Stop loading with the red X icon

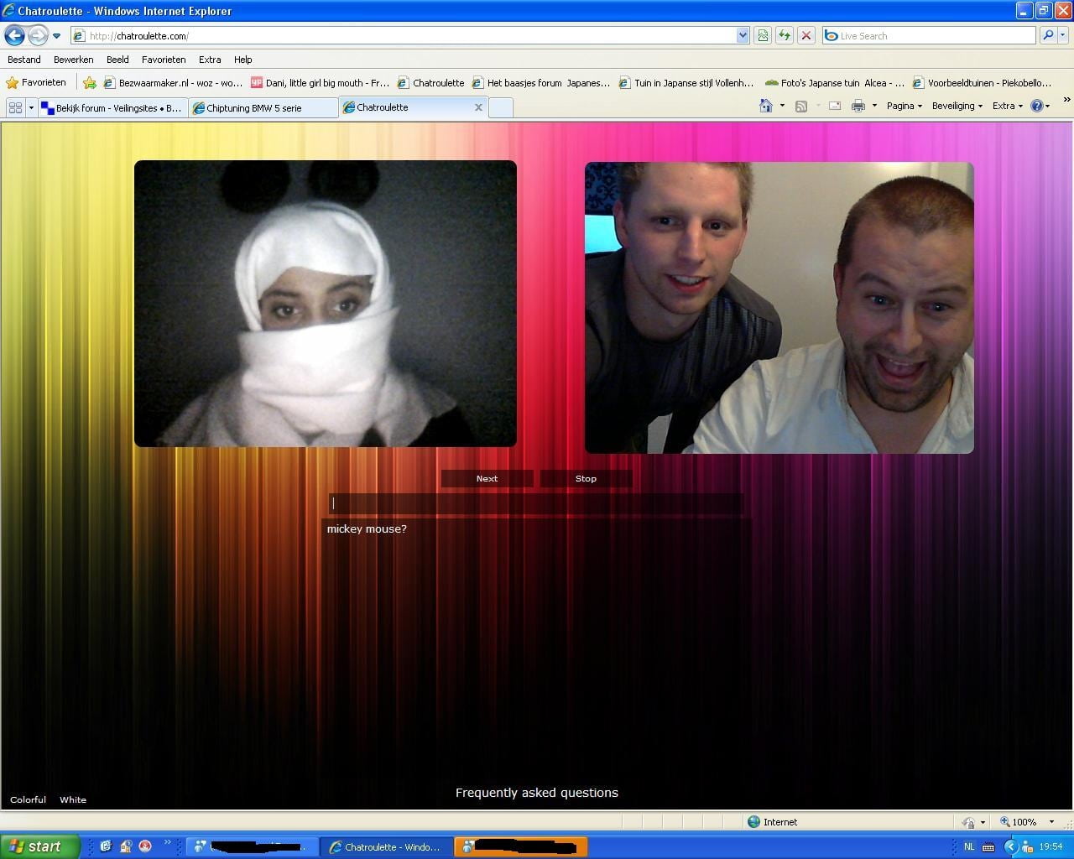806,35
